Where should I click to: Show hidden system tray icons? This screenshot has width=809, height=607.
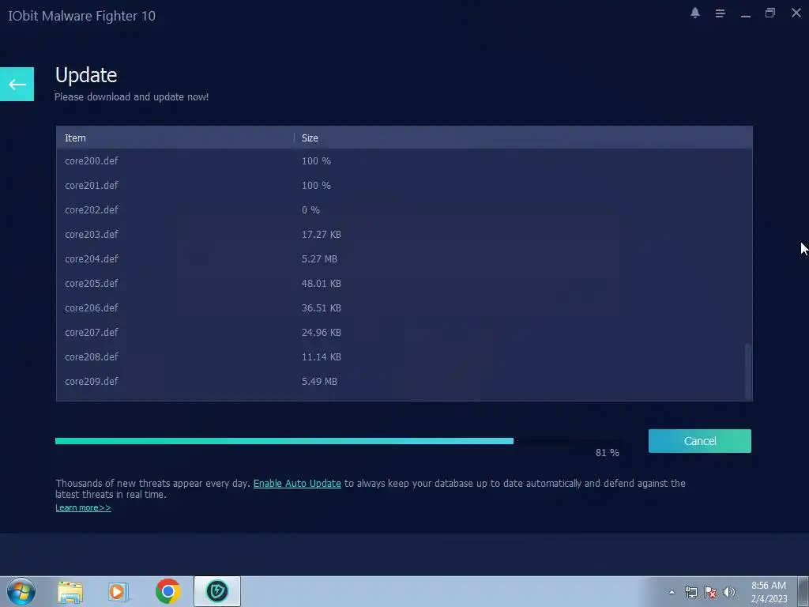click(x=672, y=592)
